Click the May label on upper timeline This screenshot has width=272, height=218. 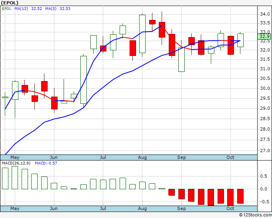[15, 158]
